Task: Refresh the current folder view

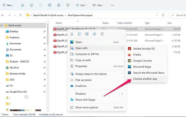Action: click(163, 15)
